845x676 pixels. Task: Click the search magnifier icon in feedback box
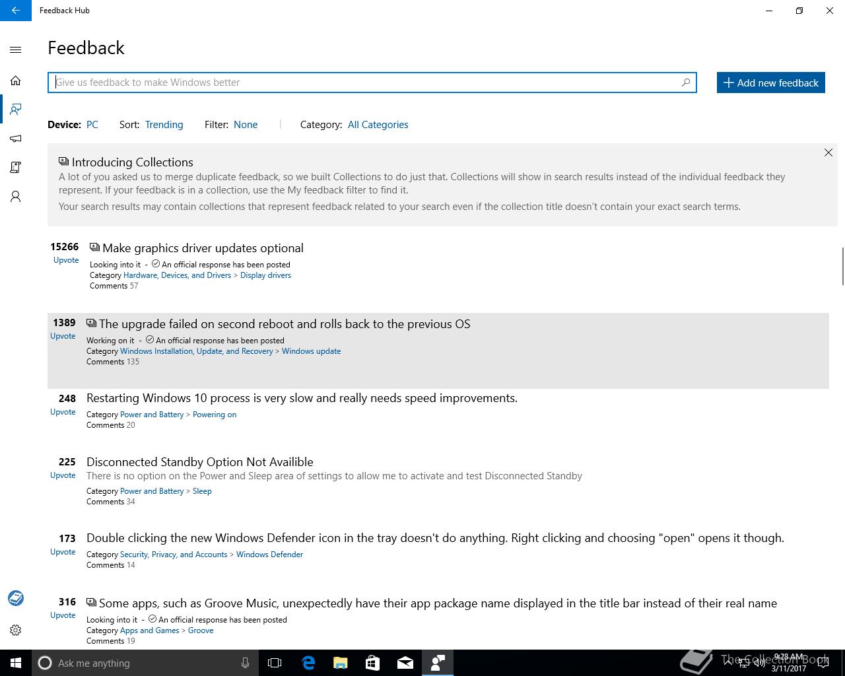tap(686, 83)
